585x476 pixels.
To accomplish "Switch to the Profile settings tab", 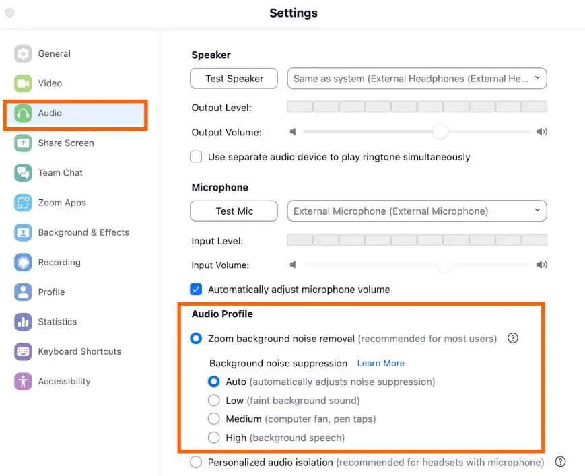I will [x=51, y=292].
